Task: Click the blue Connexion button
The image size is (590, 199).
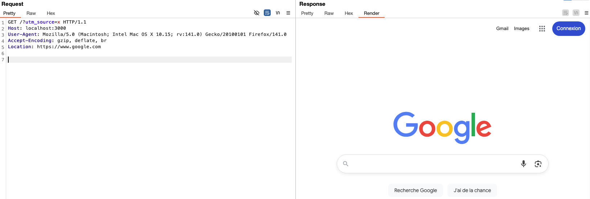Action: 569,28
